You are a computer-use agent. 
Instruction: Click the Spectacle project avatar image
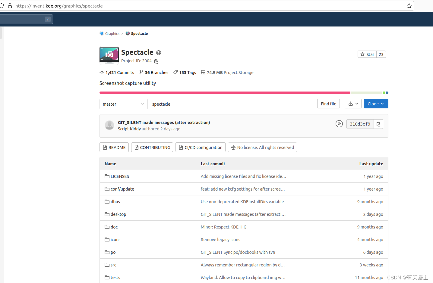point(109,55)
